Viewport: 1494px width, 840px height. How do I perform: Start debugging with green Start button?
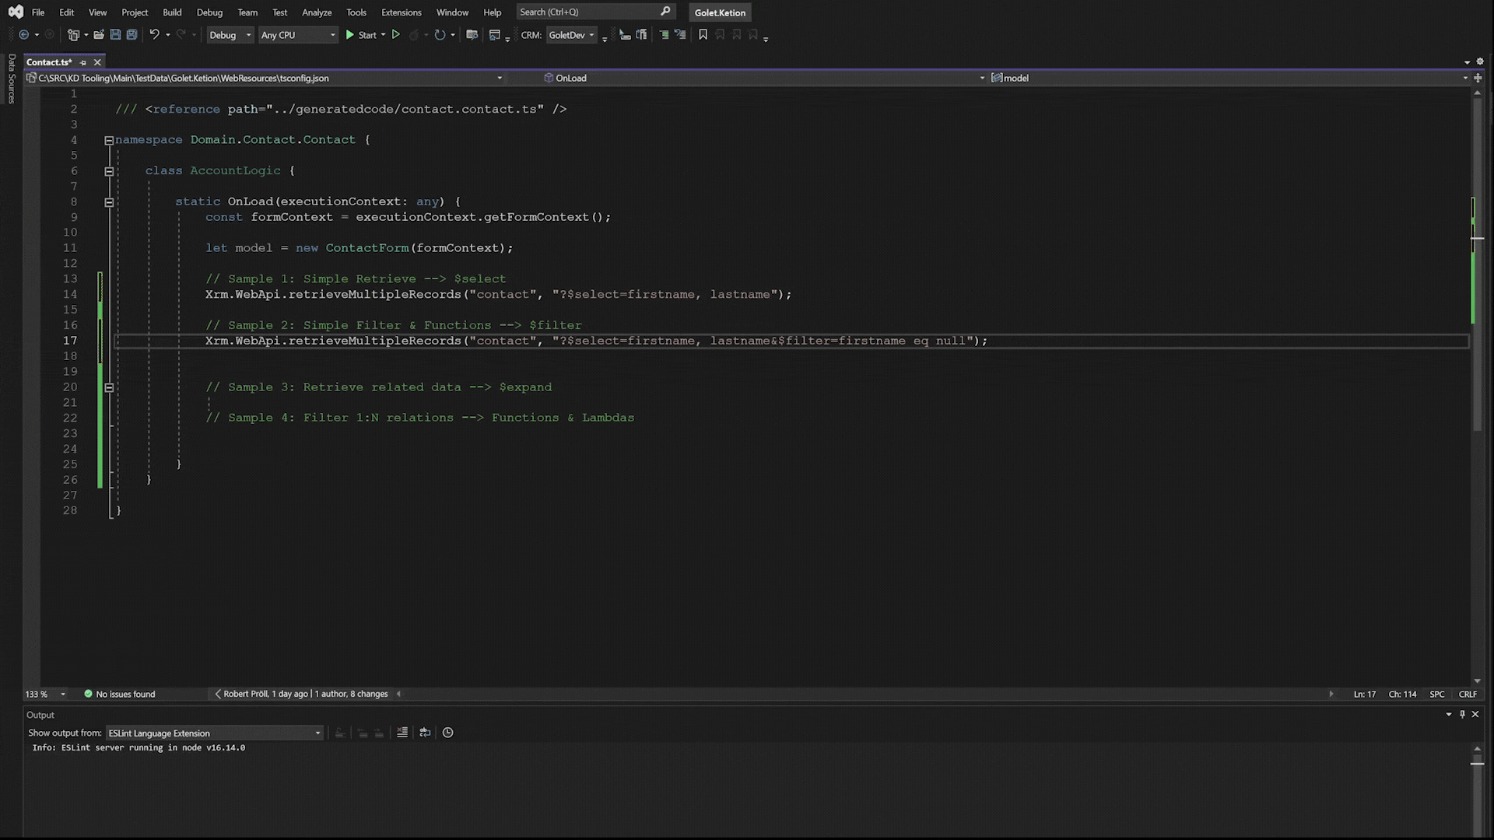pyautogui.click(x=361, y=35)
